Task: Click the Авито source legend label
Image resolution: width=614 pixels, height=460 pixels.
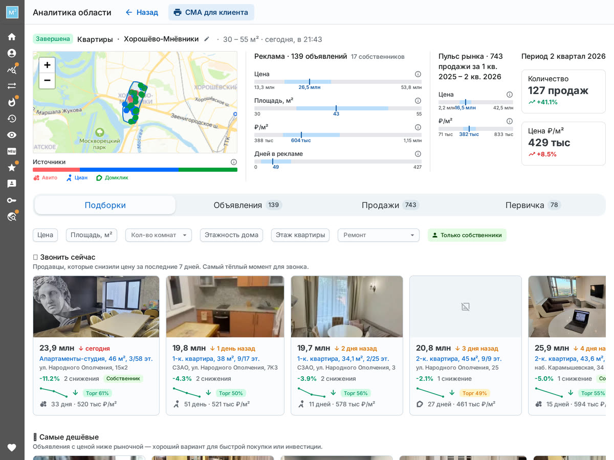Action: (x=46, y=178)
